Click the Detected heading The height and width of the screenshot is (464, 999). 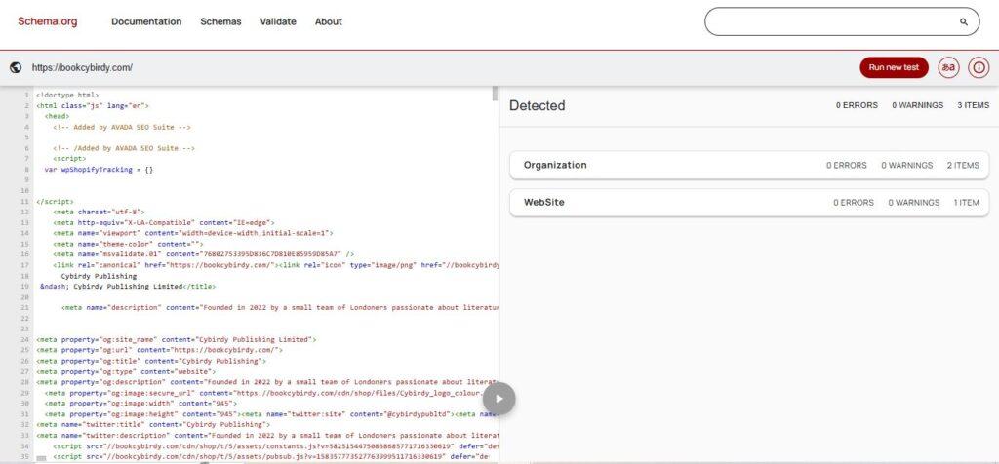(538, 105)
